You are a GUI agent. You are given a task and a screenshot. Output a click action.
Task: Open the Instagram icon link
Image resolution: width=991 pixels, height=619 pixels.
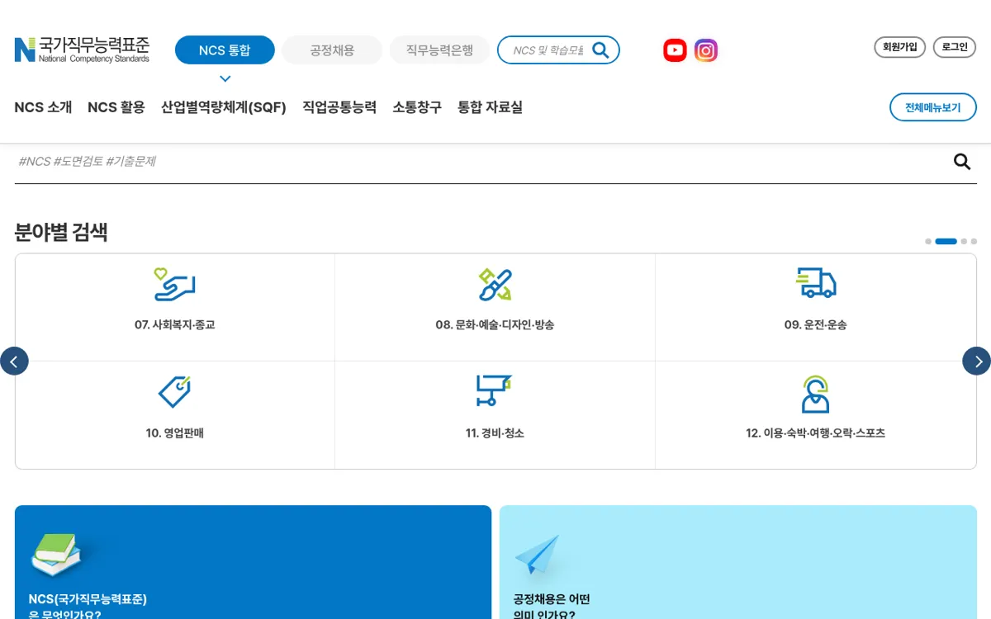point(705,50)
